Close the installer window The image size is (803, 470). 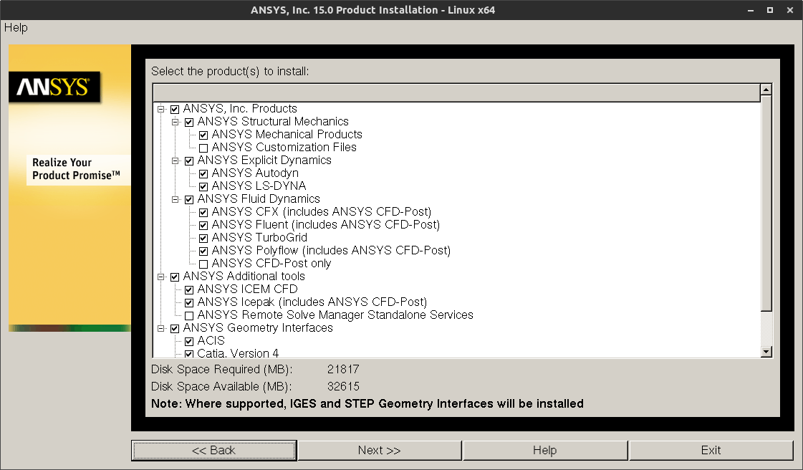(789, 10)
